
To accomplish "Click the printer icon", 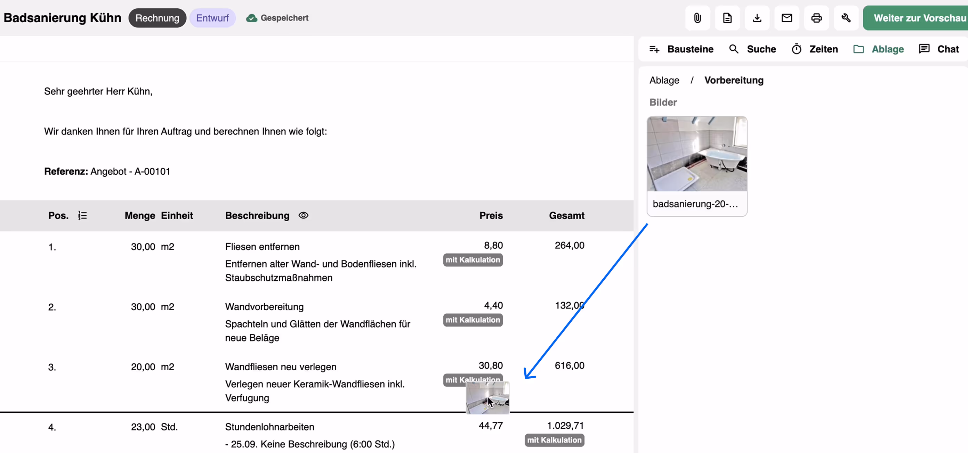I will (816, 18).
